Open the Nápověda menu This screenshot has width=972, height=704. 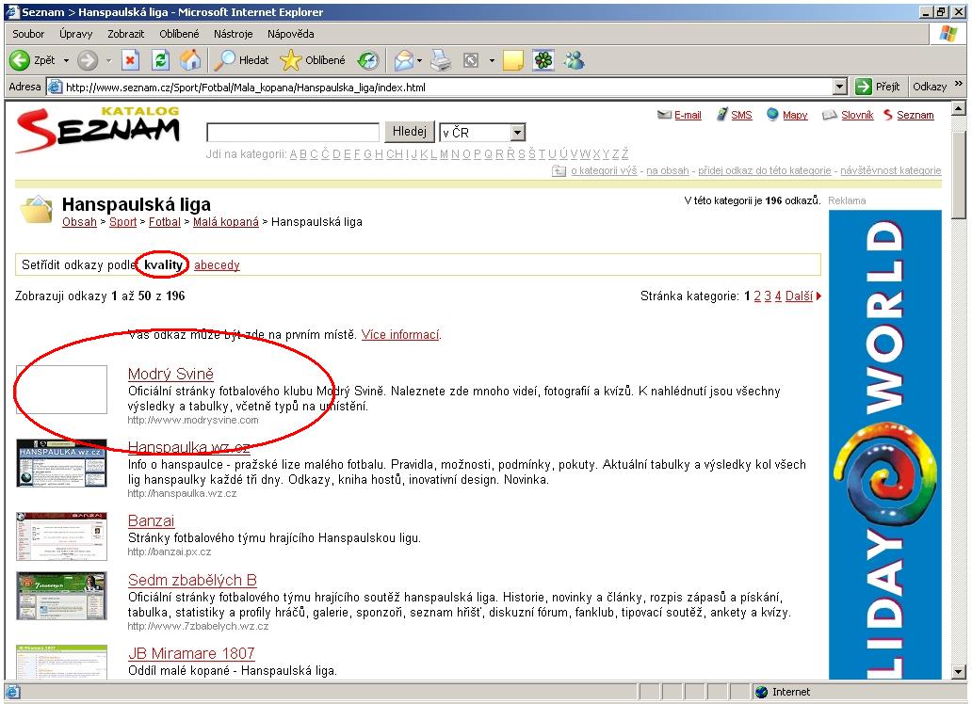(x=291, y=34)
